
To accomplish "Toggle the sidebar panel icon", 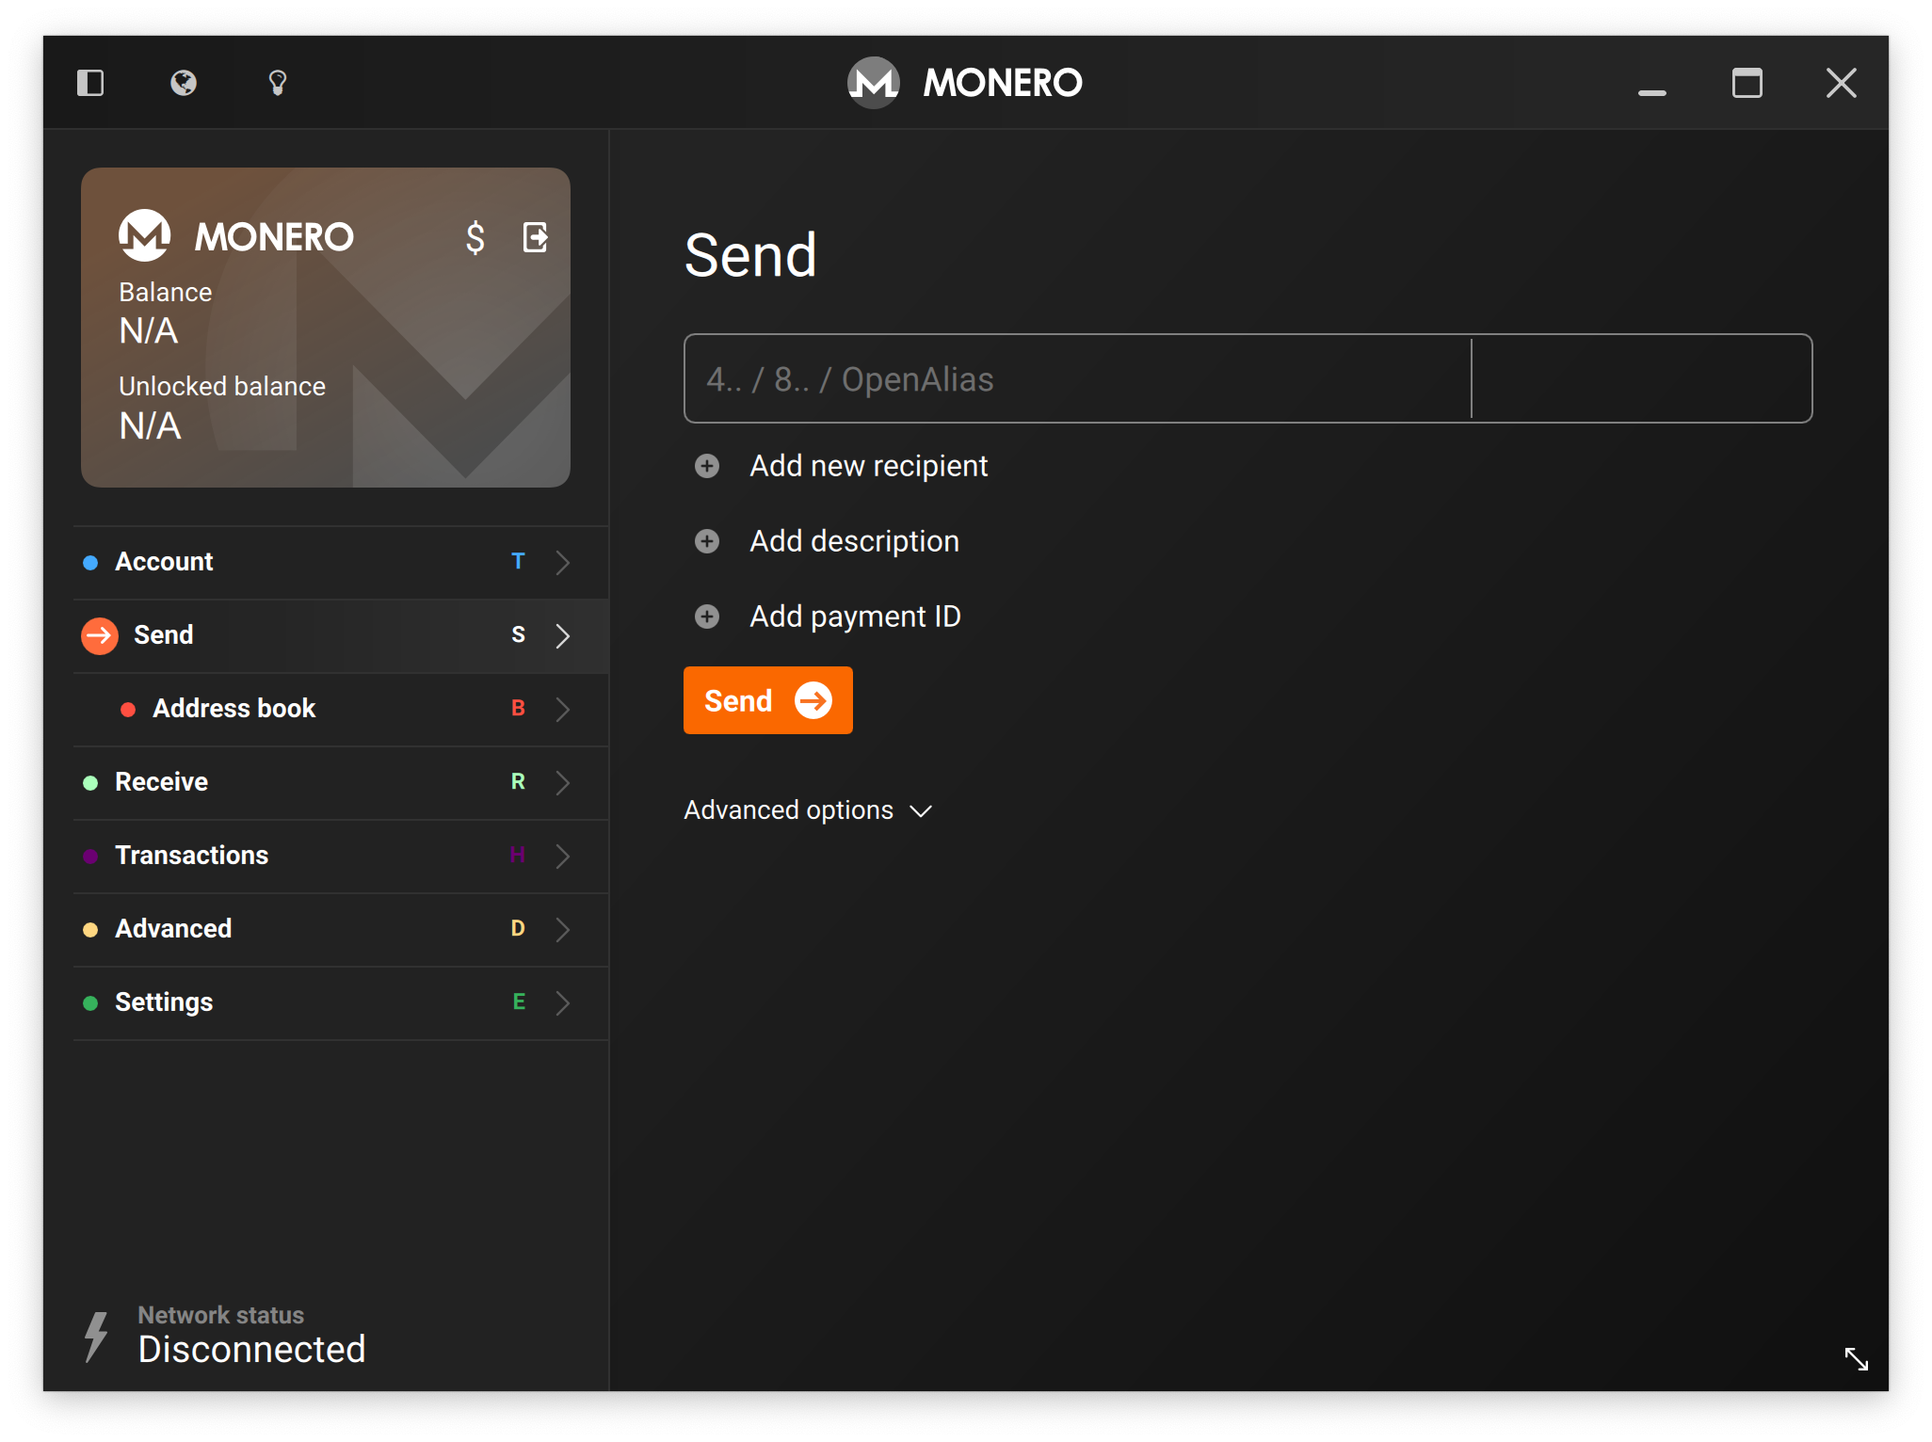I will point(90,83).
